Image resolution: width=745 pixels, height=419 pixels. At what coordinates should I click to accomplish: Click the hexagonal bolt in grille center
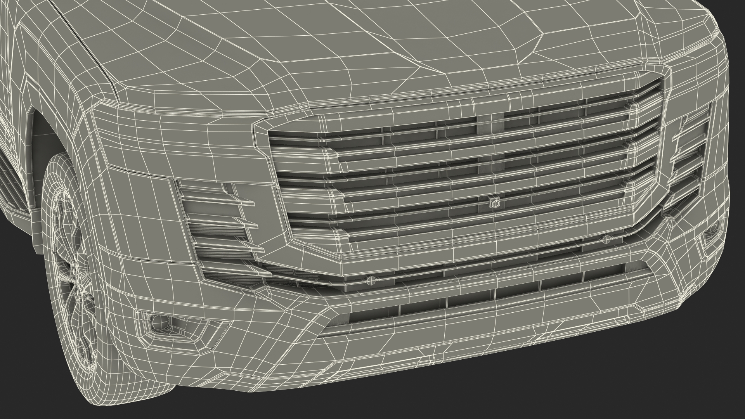pos(496,203)
